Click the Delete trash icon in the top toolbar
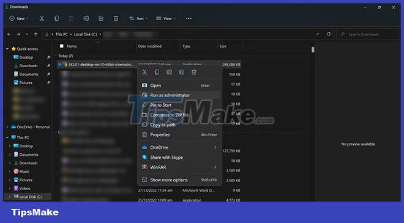Viewport: 404px width, 223px height. tap(116, 18)
